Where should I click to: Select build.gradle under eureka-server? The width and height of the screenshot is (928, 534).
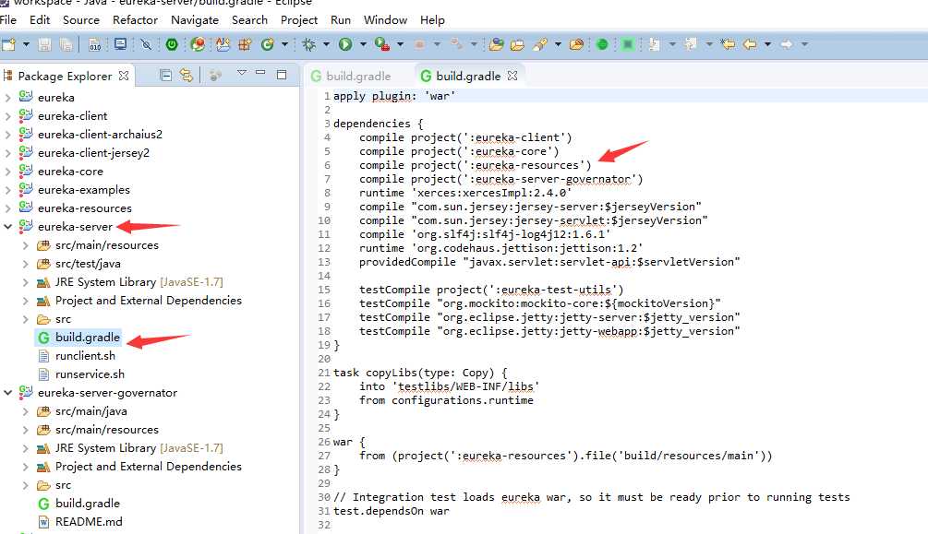tap(87, 338)
